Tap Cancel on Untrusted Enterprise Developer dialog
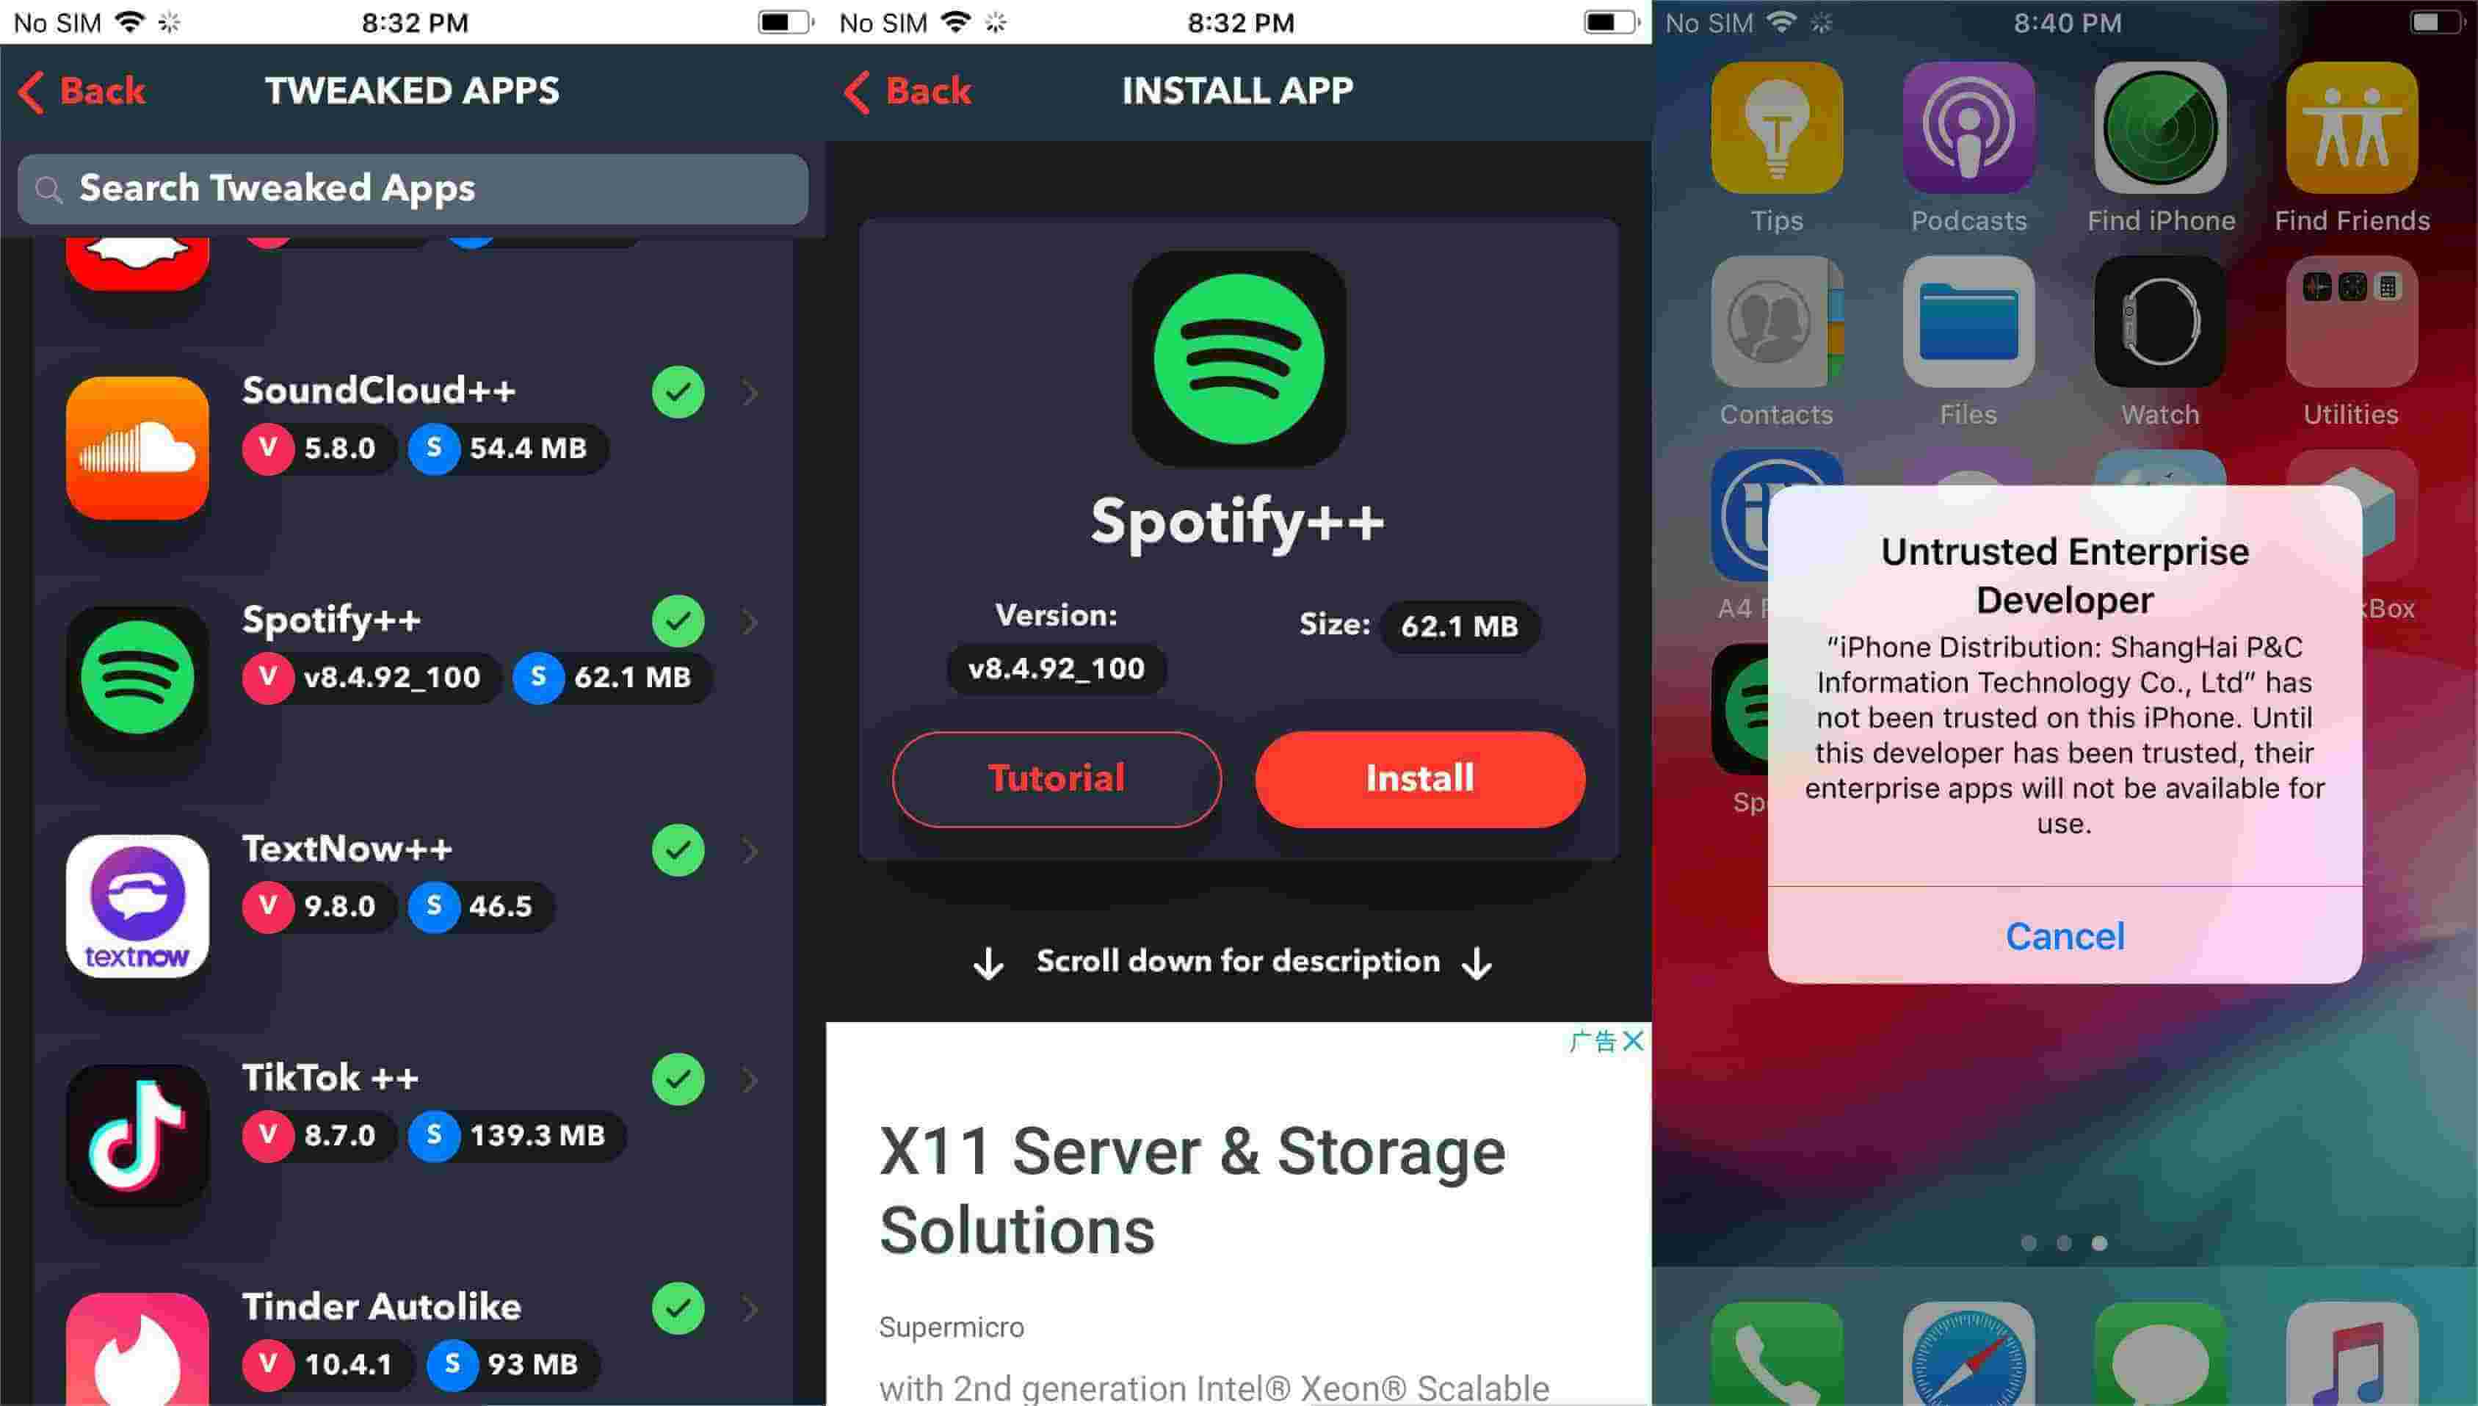The height and width of the screenshot is (1406, 2478). pyautogui.click(x=2065, y=935)
